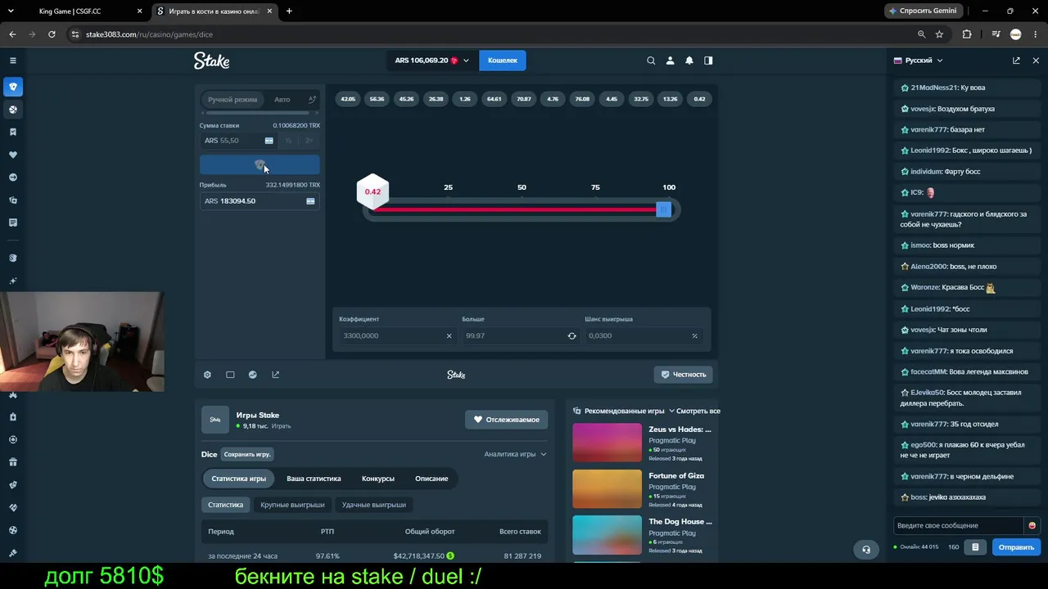Click the chat message input field

[x=958, y=525]
